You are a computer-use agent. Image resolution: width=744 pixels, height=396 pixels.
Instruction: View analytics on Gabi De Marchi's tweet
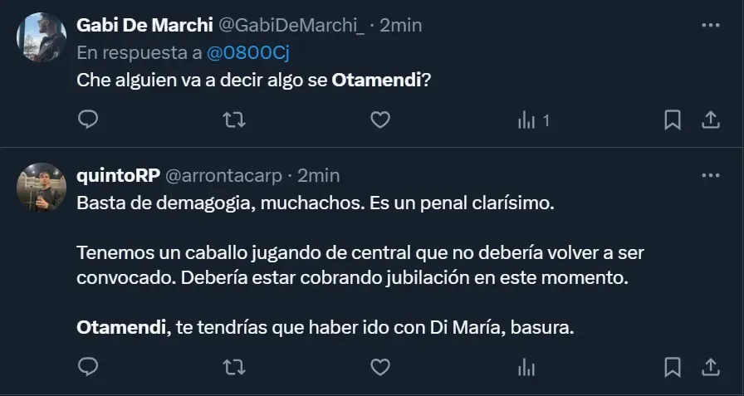tap(533, 120)
